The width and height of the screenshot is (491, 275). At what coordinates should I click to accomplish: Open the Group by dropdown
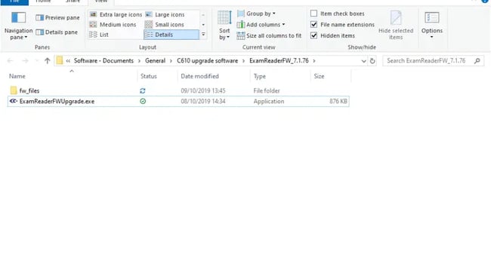pyautogui.click(x=256, y=14)
